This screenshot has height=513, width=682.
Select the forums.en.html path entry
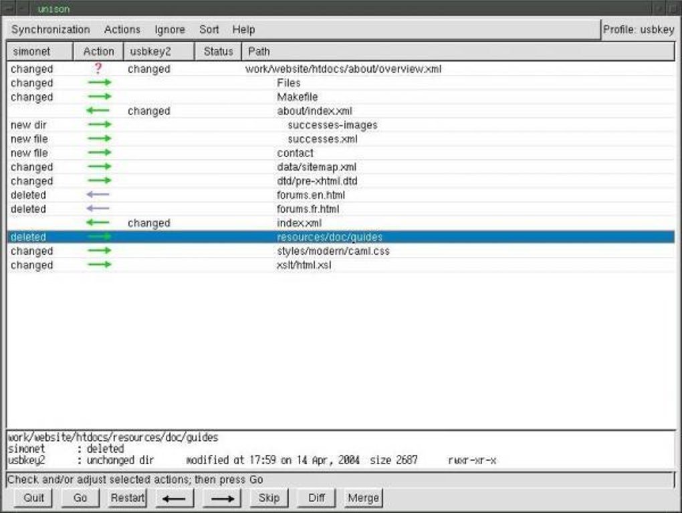point(310,195)
